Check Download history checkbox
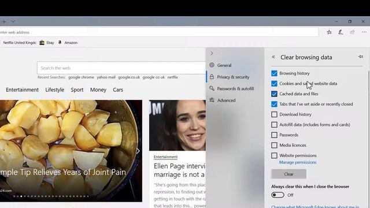This screenshot has width=370, height=208. (x=274, y=114)
